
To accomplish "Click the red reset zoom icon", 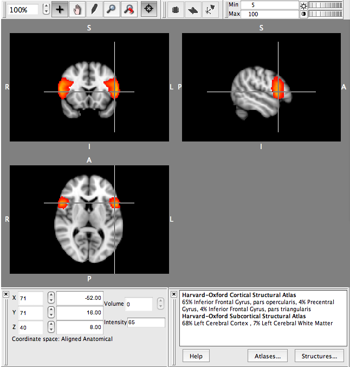I will point(129,10).
